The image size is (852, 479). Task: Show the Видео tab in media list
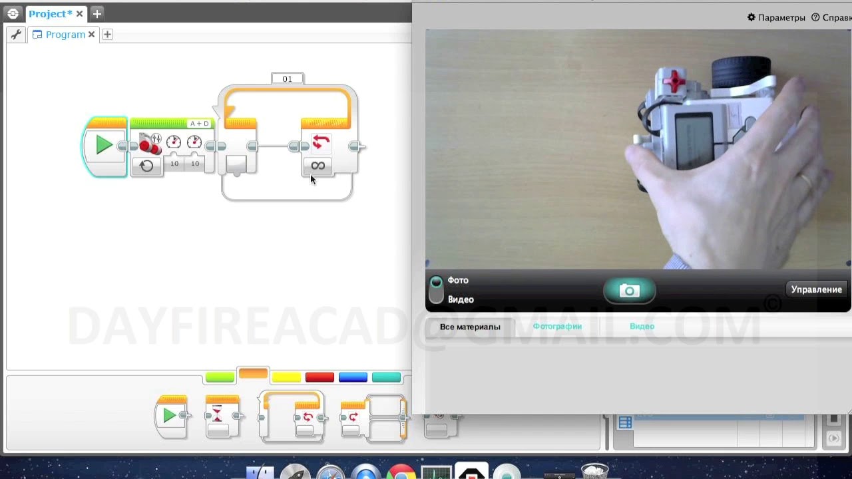[642, 326]
